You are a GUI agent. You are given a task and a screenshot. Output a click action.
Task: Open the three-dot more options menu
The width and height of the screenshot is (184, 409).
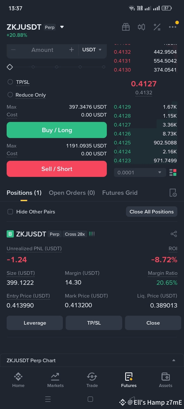172,27
